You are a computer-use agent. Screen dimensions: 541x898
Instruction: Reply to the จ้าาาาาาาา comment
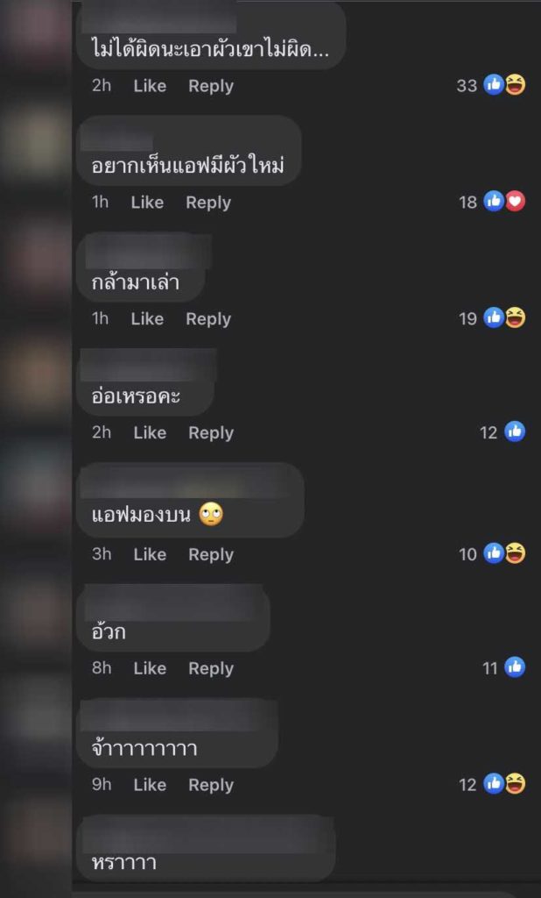tap(211, 785)
